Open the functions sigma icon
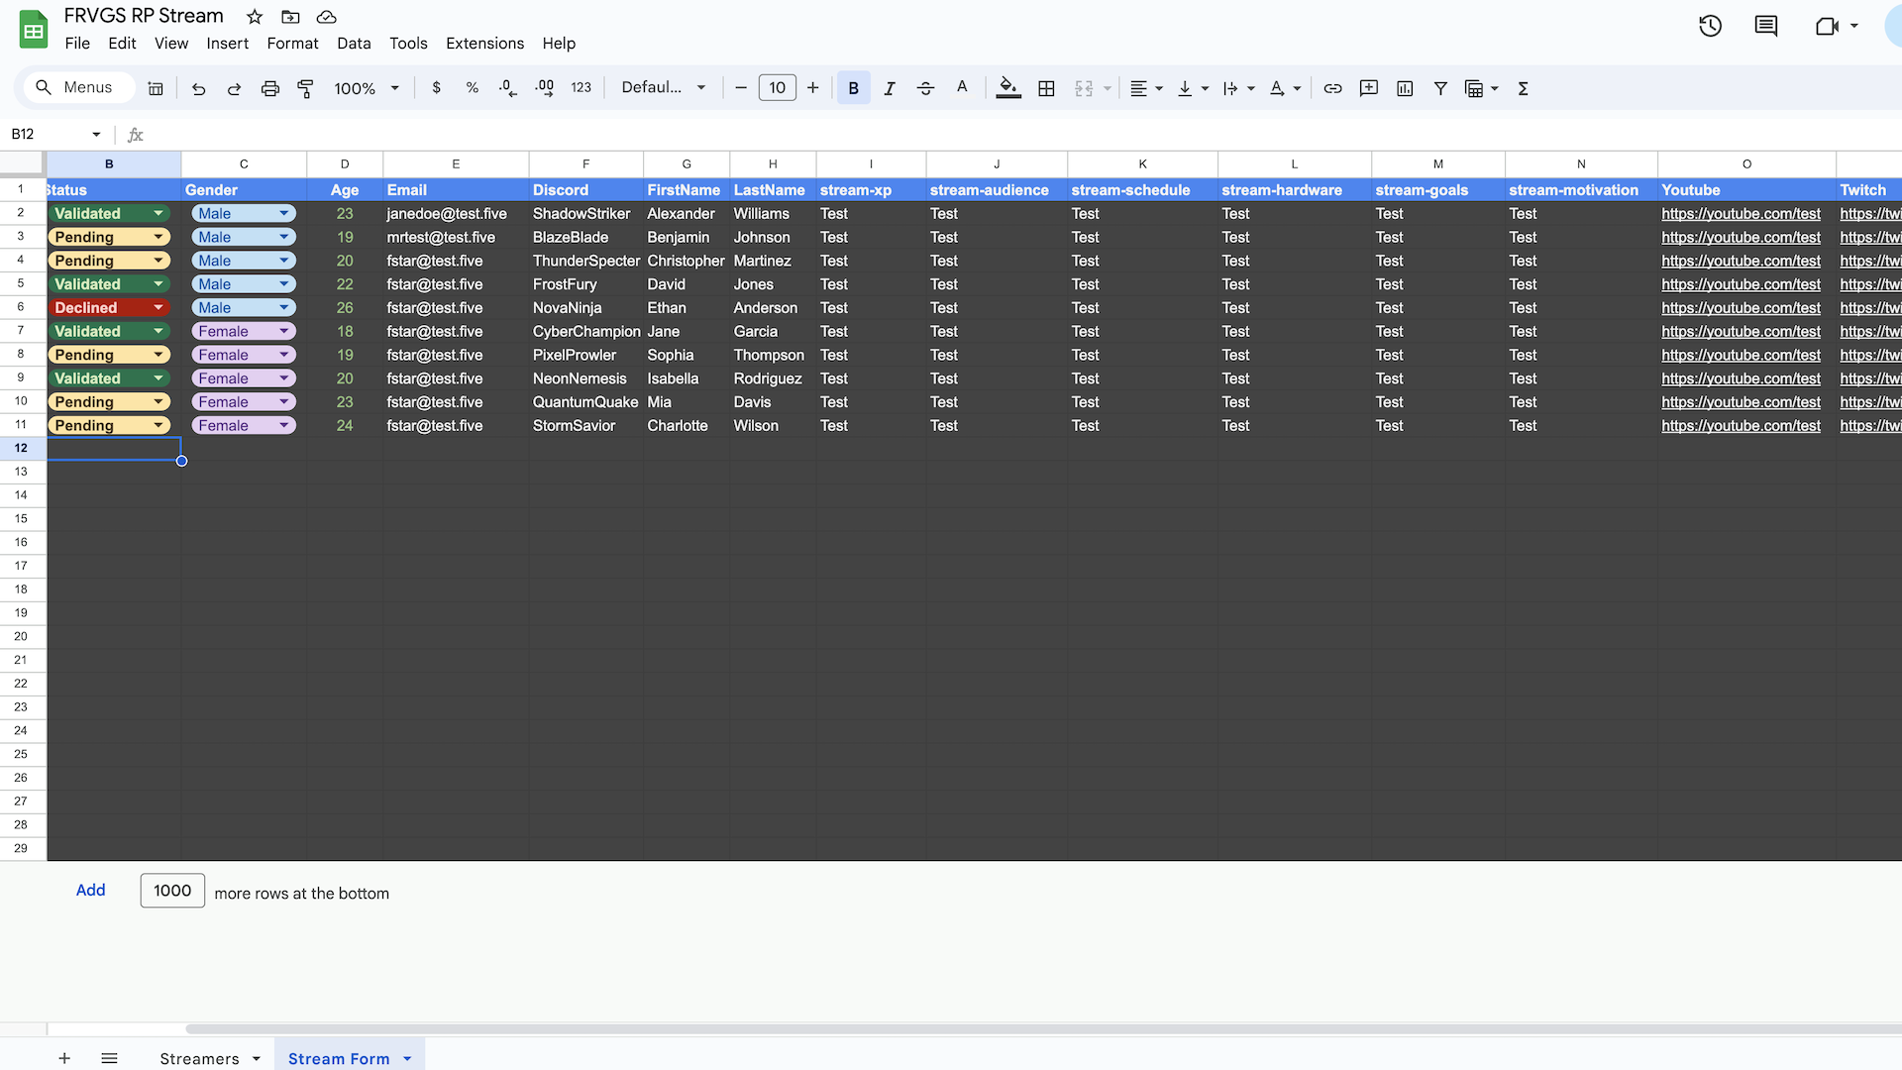Viewport: 1902px width, 1070px height. point(1524,89)
